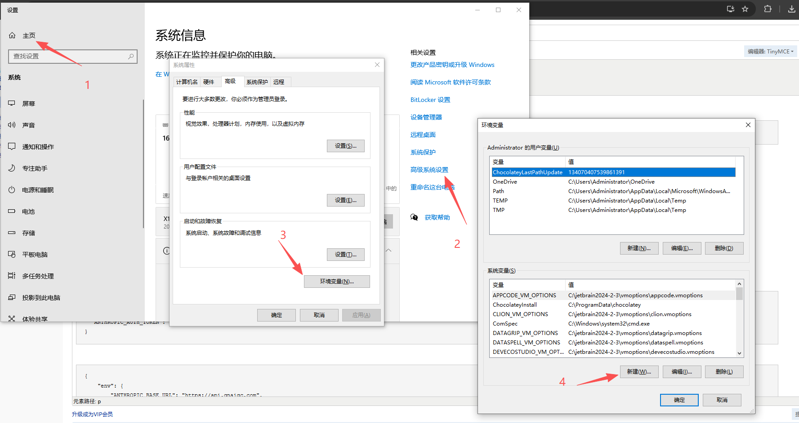Select ChocolateyInstall system variable row
799x423 pixels.
tap(613, 305)
